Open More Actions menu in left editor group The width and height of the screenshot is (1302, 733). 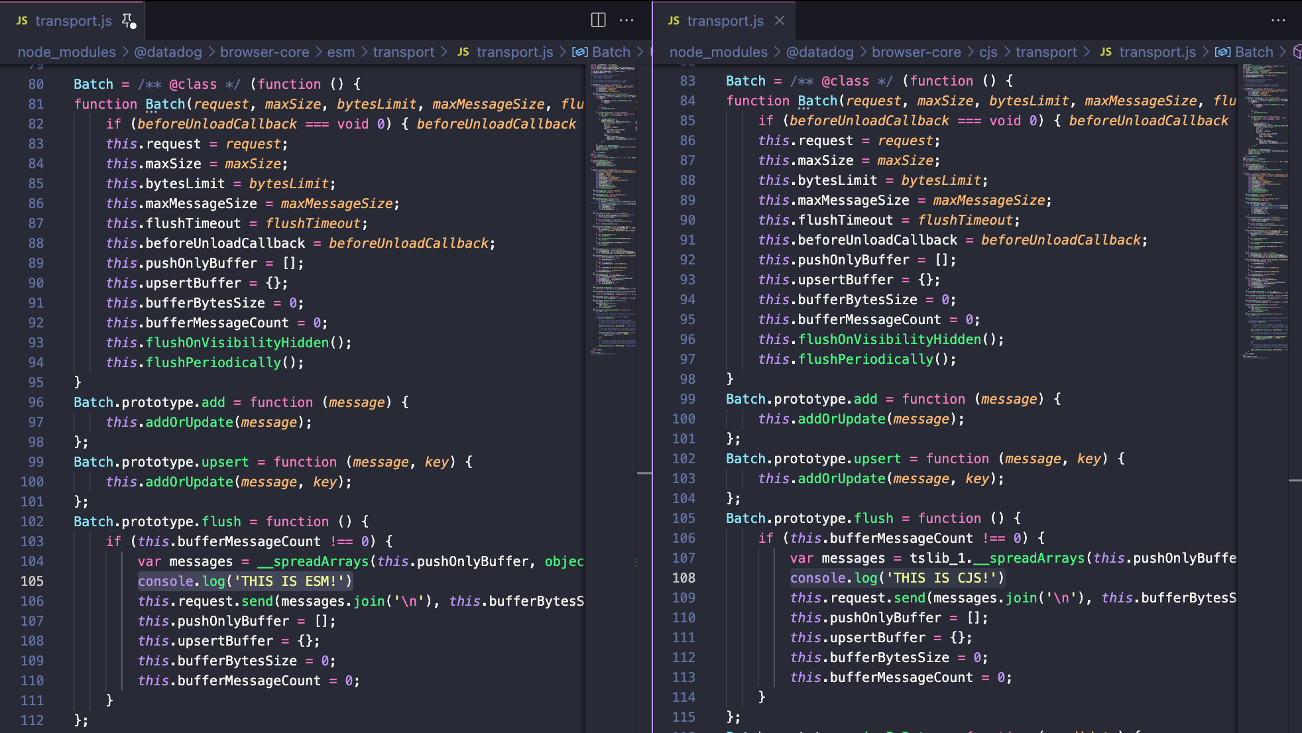click(626, 20)
